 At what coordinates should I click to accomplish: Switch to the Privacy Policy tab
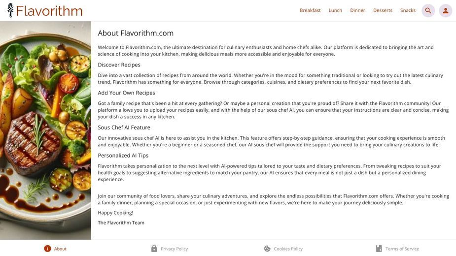(x=170, y=249)
